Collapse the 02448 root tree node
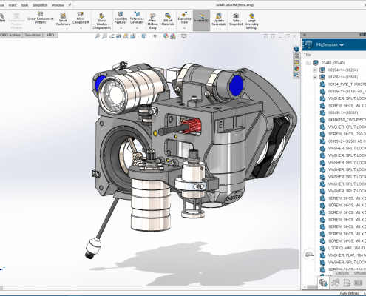366x296 pixels. pyautogui.click(x=308, y=63)
